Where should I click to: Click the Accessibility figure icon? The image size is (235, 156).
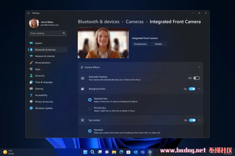(x=31, y=95)
